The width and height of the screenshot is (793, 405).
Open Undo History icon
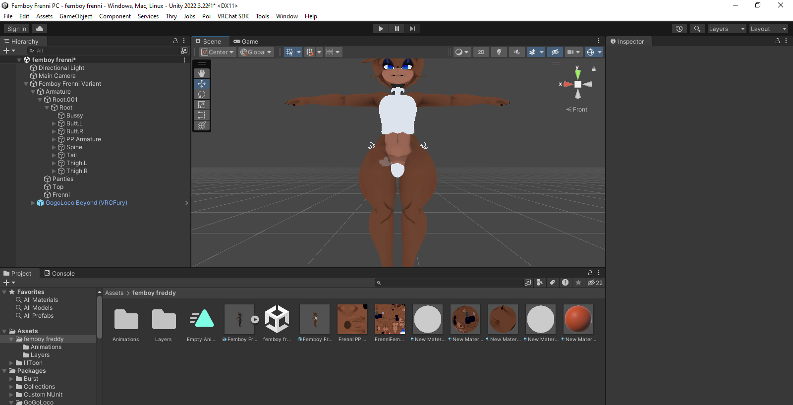pos(680,29)
